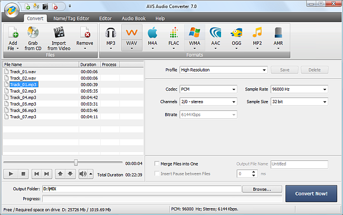
Task: Select the FLAC format
Action: tap(174, 38)
